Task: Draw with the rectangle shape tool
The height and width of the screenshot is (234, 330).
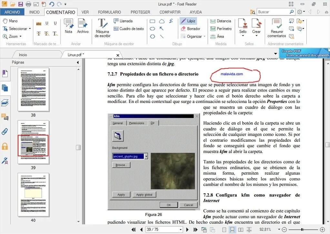Action: (153, 21)
